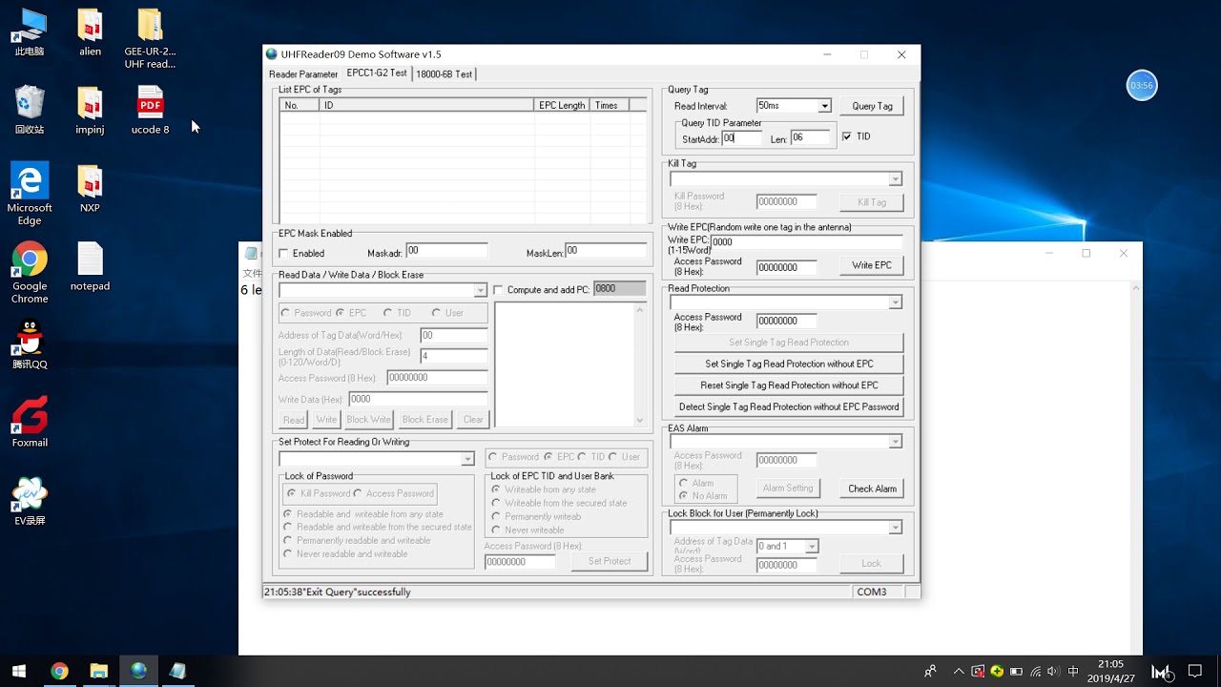This screenshot has width=1221, height=687.
Task: Switch to the 18000-6B Test tab
Action: pyautogui.click(x=444, y=74)
